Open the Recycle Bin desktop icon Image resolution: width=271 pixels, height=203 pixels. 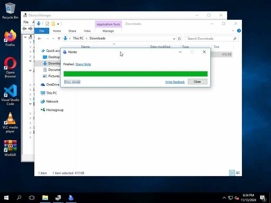tap(10, 11)
